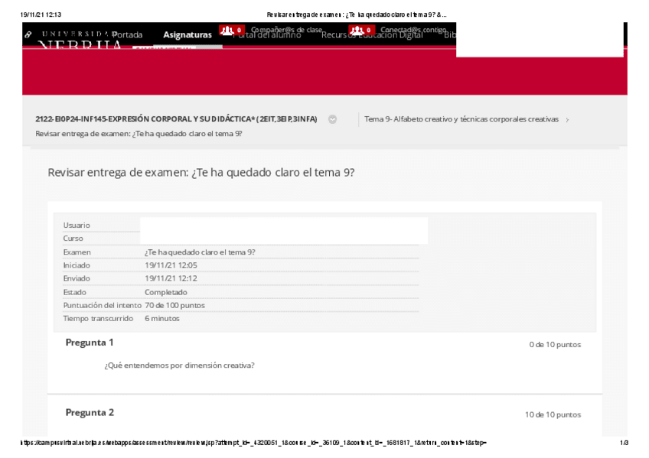Click '10 de 10 puntos' score
The height and width of the screenshot is (458, 649).
click(553, 414)
